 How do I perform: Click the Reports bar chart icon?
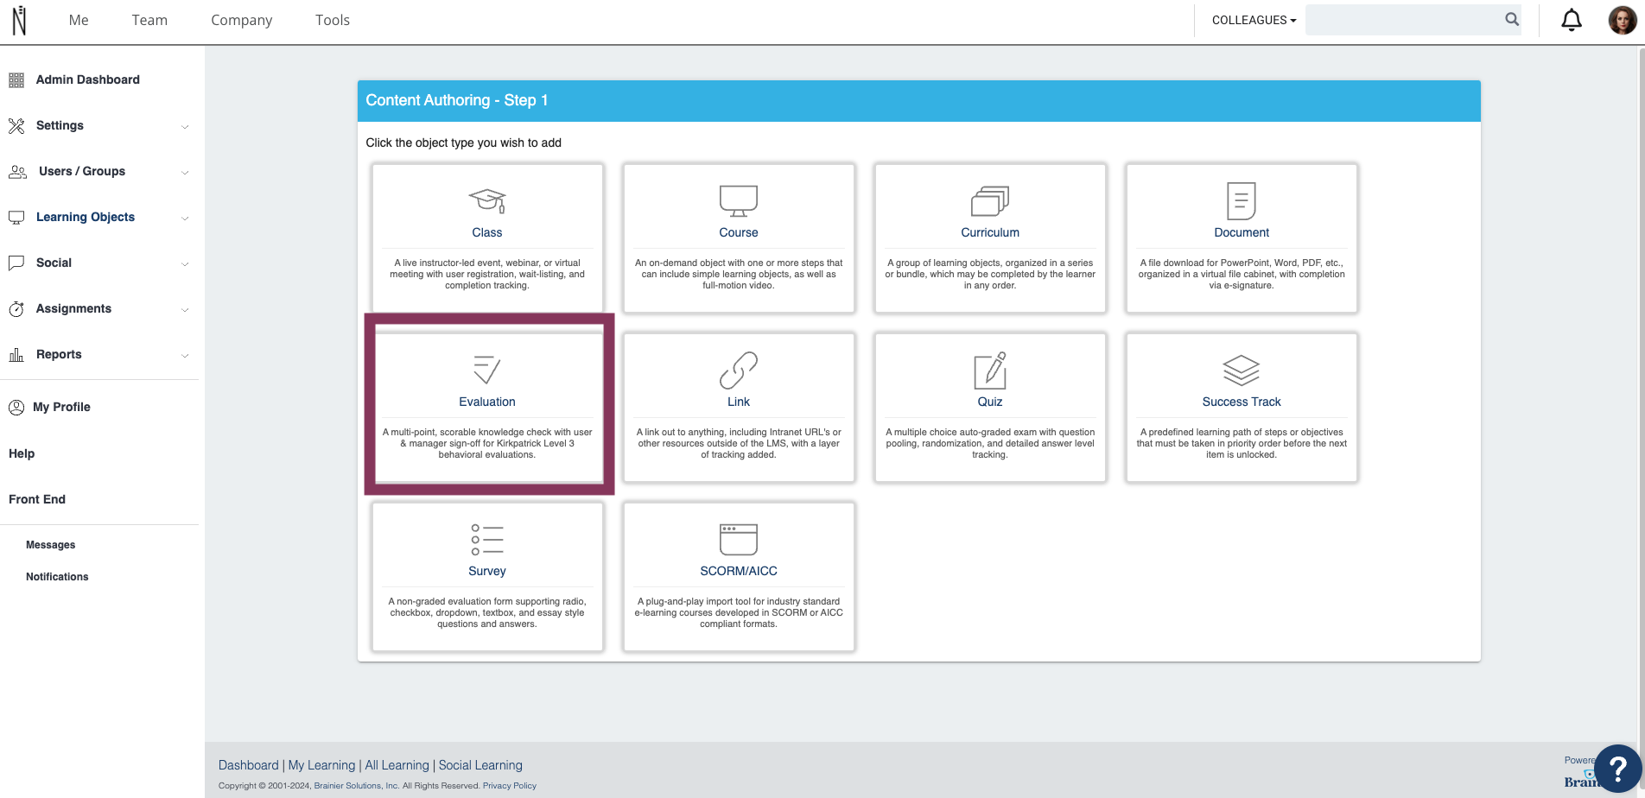pos(16,355)
